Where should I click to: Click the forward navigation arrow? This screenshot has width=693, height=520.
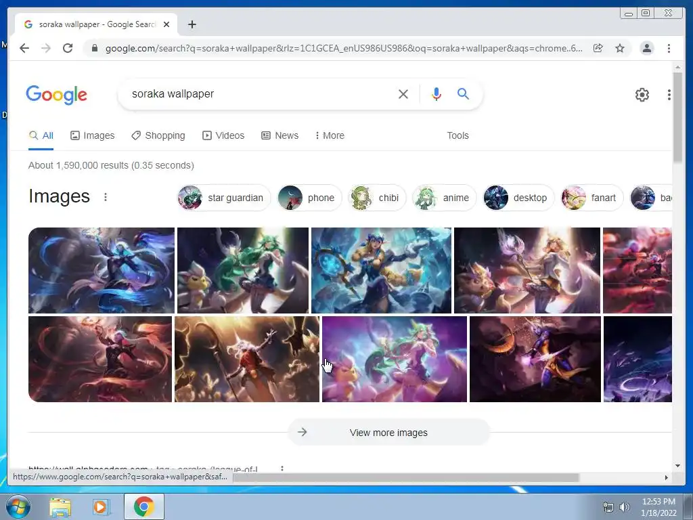point(46,48)
